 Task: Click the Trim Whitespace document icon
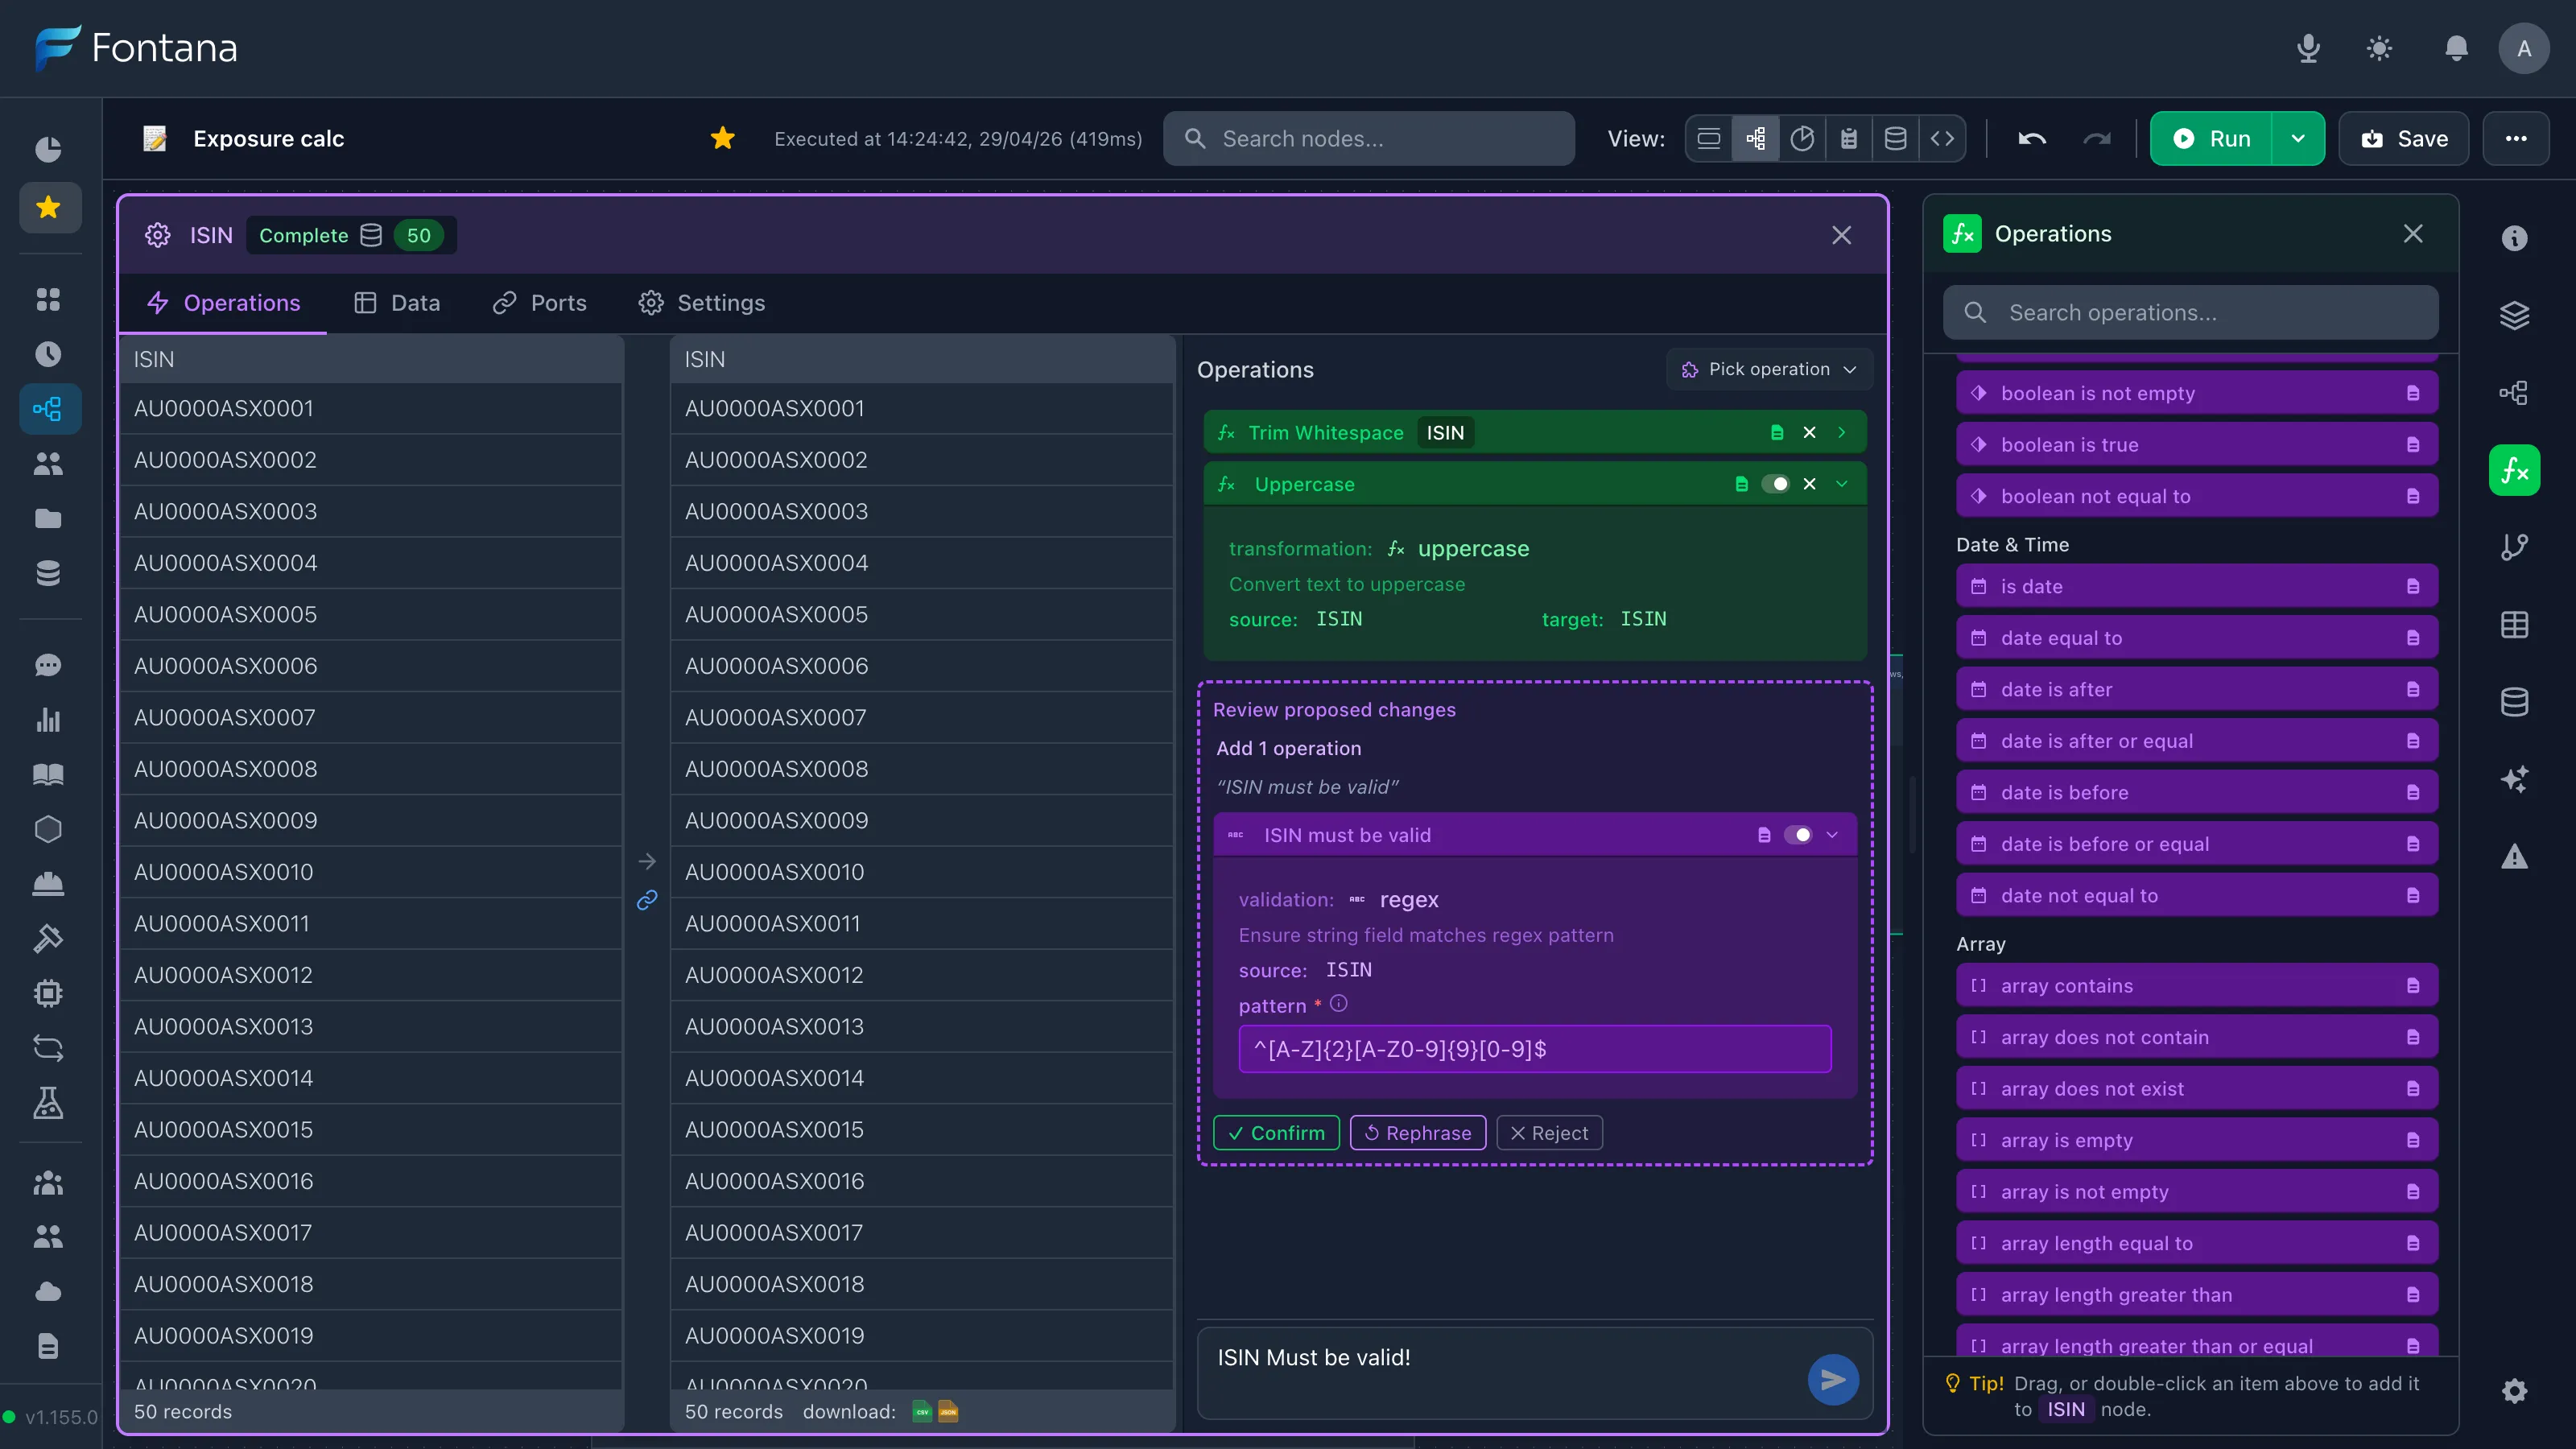1777,432
